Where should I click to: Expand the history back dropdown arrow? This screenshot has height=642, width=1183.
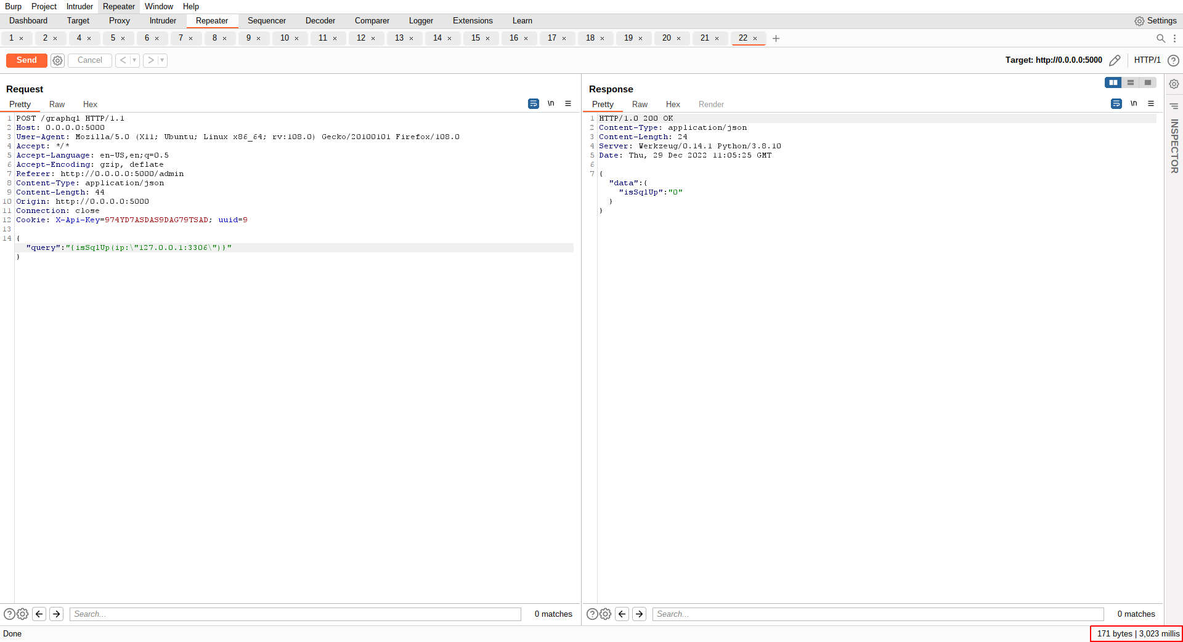(x=134, y=60)
